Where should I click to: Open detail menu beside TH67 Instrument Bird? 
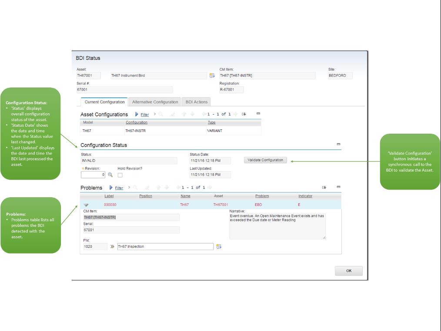(212, 75)
